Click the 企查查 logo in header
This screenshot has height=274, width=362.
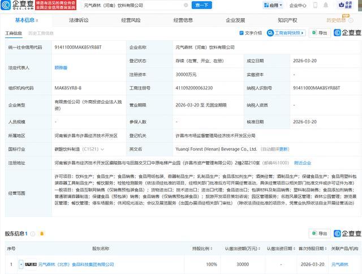pyautogui.click(x=17, y=5)
